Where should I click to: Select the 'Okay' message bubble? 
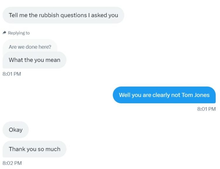(16, 130)
